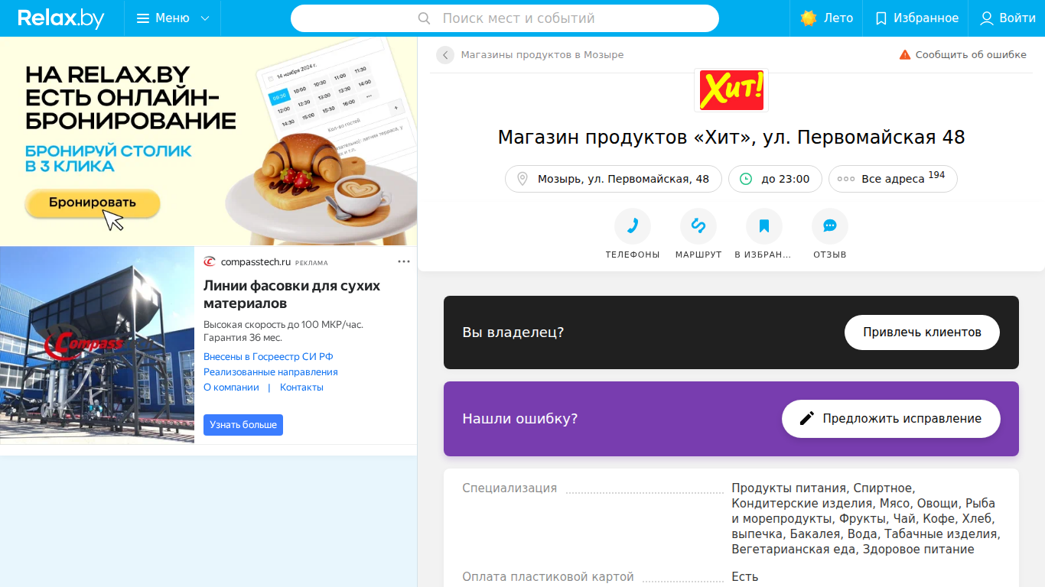The width and height of the screenshot is (1045, 587).
Task: Click Реализованные направления link
Action: point(271,372)
